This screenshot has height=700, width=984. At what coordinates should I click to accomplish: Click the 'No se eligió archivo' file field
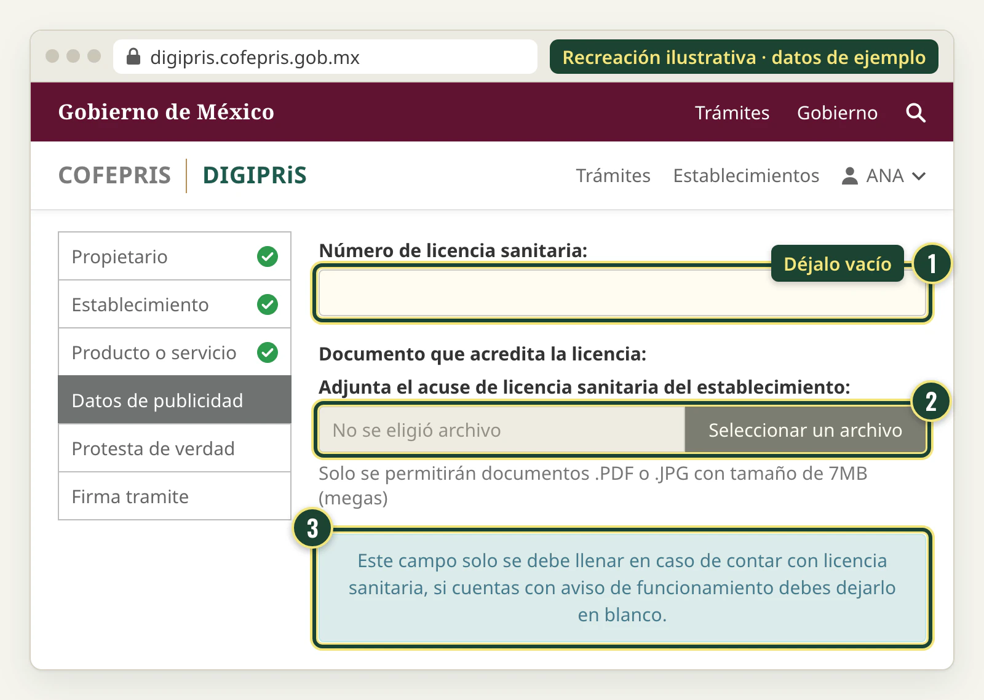click(x=502, y=430)
